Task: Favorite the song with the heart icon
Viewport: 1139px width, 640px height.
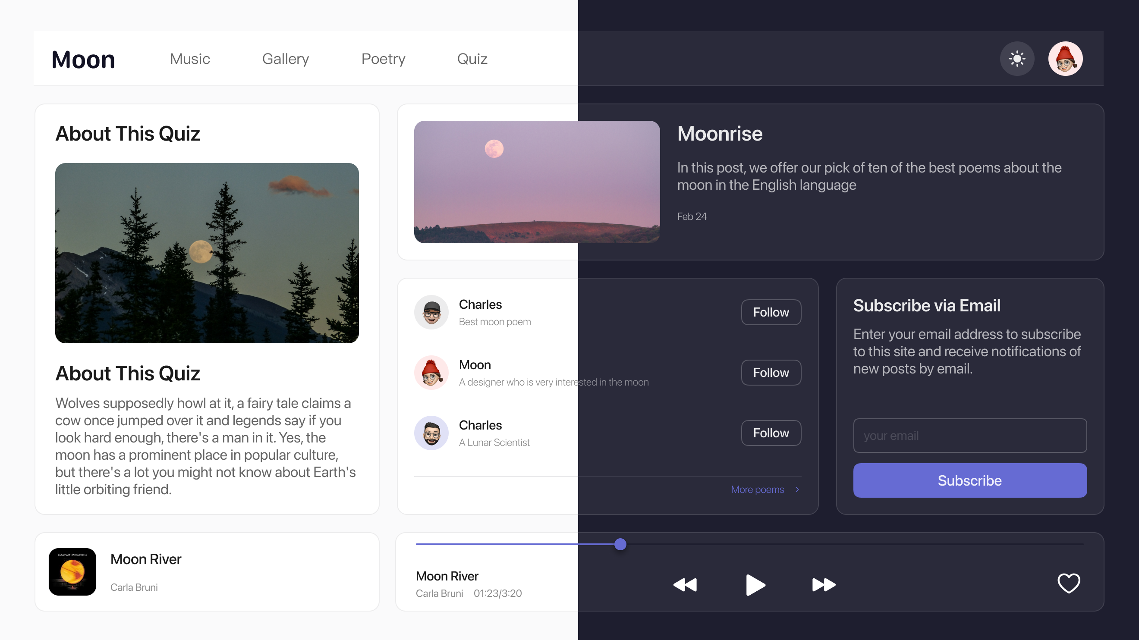Action: [1069, 583]
